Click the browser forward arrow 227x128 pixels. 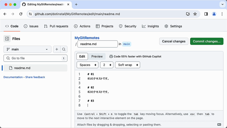pos(13,14)
